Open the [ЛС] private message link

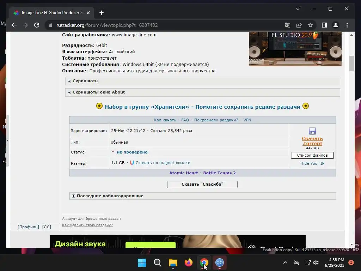click(47, 227)
